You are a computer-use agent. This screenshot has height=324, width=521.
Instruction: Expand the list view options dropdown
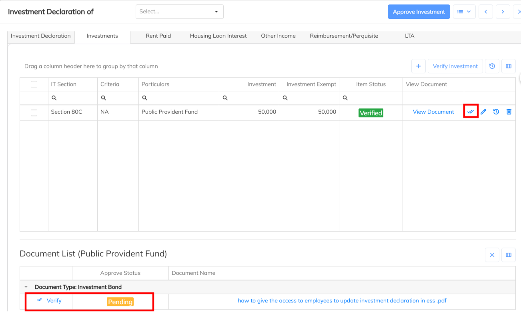click(x=464, y=12)
